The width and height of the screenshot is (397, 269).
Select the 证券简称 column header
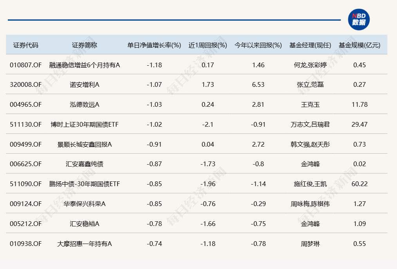point(85,45)
